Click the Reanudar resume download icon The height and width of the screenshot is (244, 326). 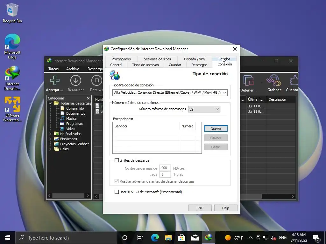[76, 80]
